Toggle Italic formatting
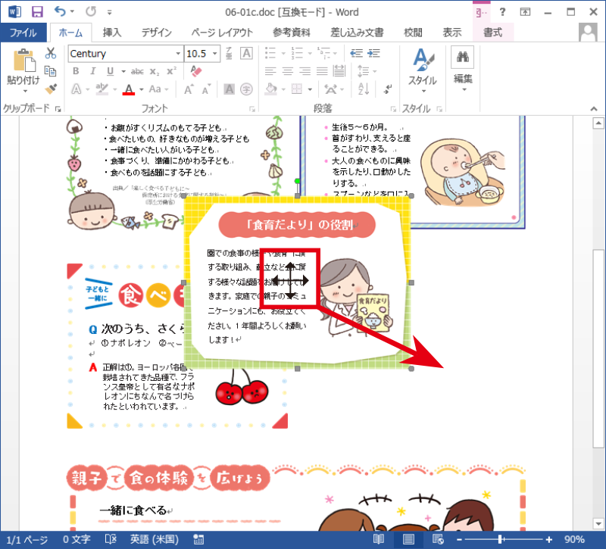 [93, 71]
